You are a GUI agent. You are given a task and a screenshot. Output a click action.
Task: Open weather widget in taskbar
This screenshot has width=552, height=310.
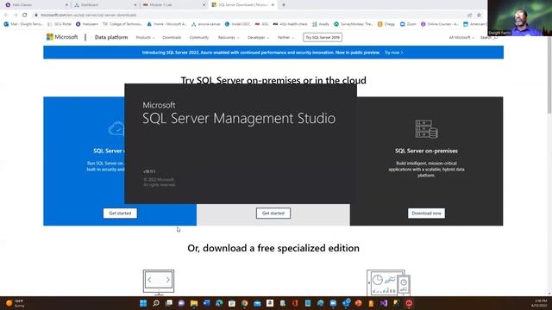tap(15, 303)
